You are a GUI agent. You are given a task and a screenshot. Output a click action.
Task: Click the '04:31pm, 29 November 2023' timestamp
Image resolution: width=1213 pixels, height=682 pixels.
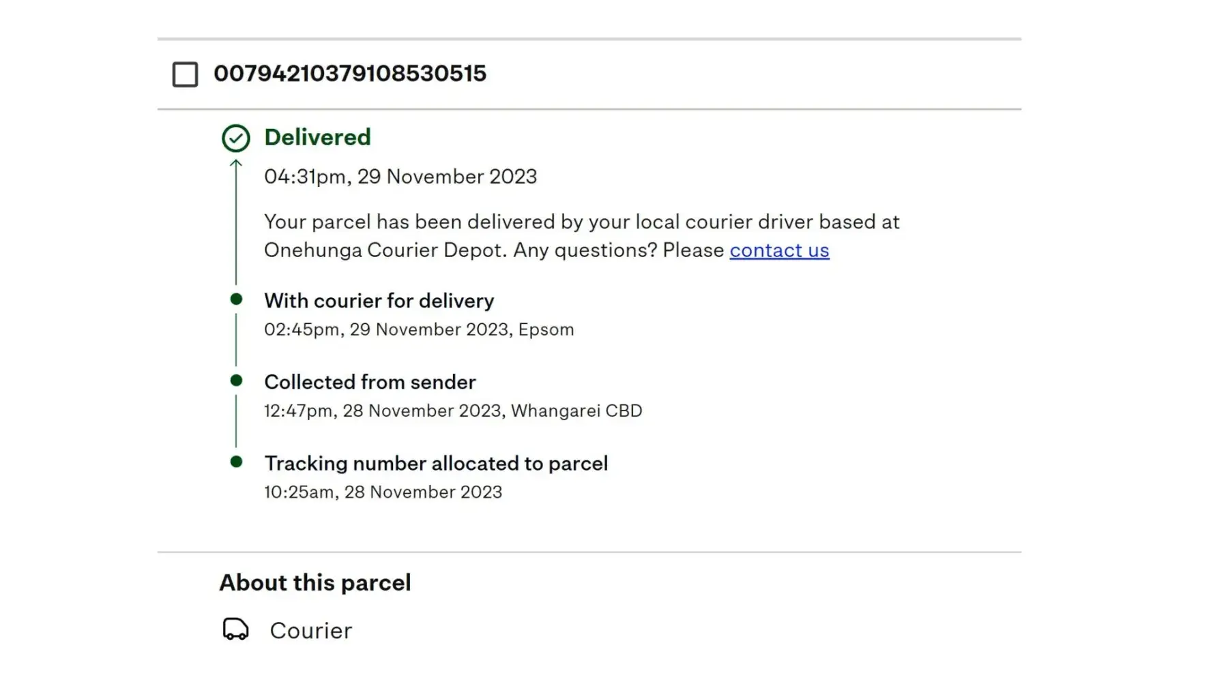400,177
